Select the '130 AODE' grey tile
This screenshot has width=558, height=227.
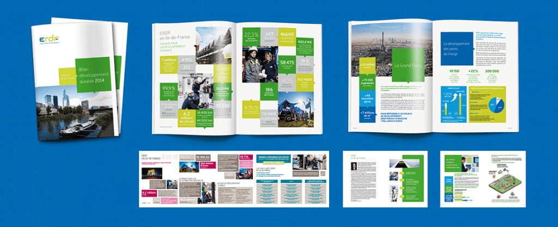[269, 118]
